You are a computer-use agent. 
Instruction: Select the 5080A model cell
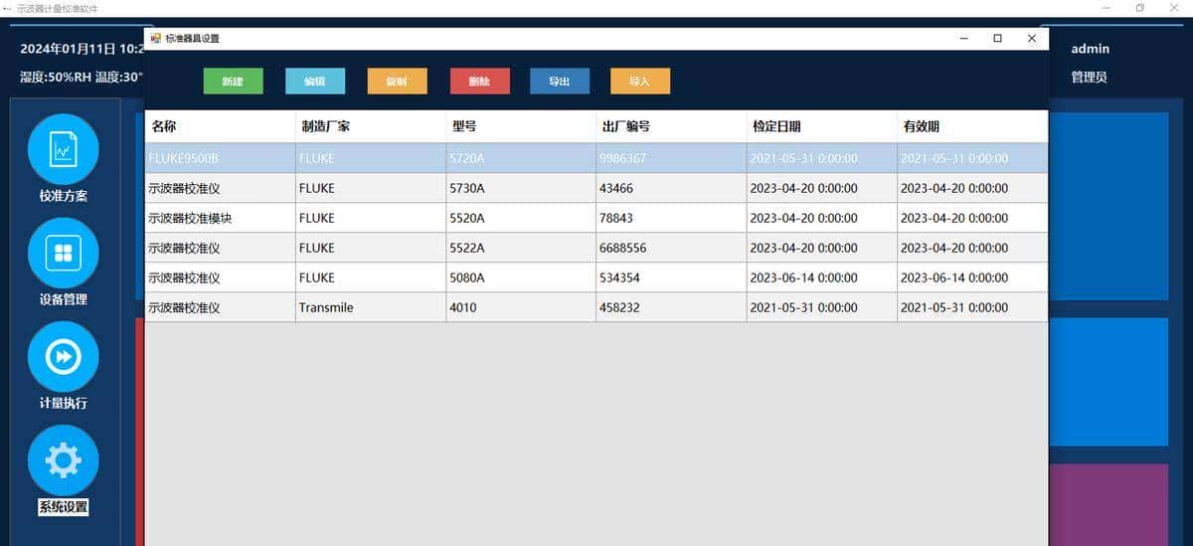521,277
